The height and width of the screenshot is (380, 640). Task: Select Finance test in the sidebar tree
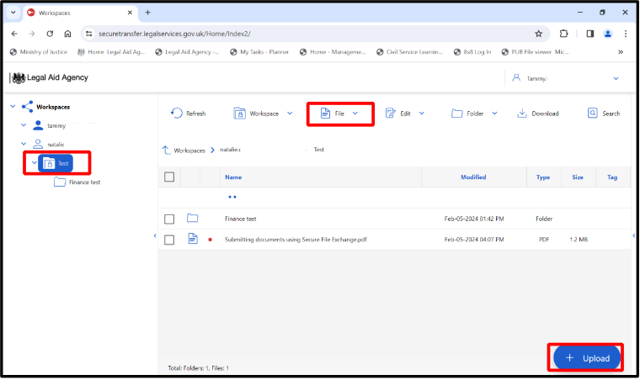click(84, 182)
